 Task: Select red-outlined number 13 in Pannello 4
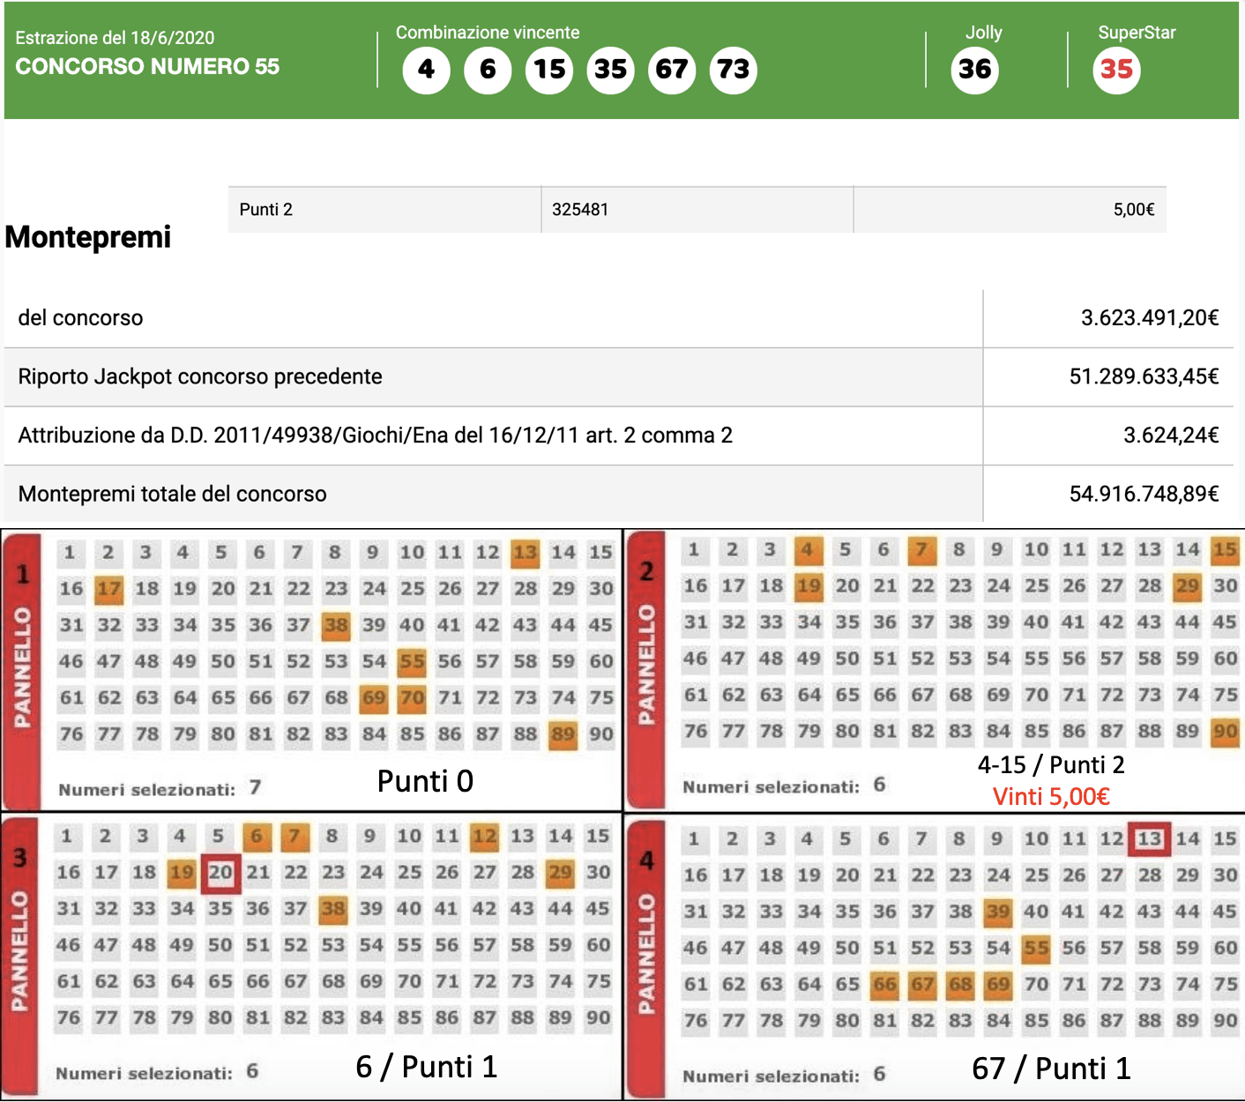click(1149, 839)
